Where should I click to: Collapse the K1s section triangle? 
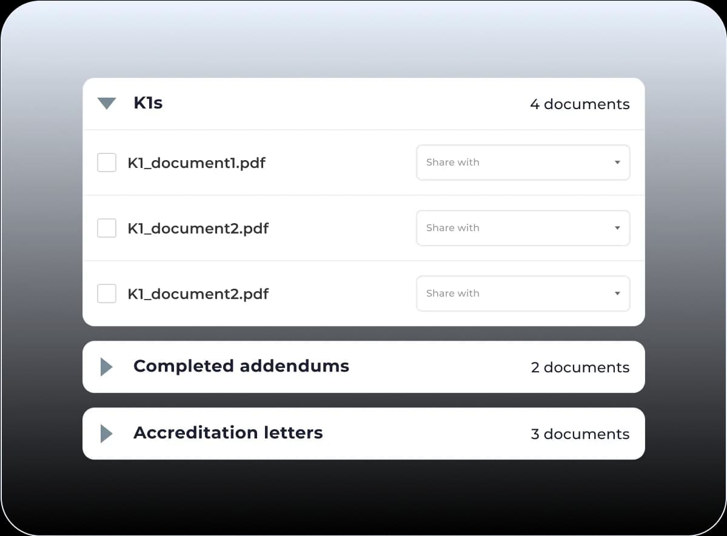pos(107,104)
